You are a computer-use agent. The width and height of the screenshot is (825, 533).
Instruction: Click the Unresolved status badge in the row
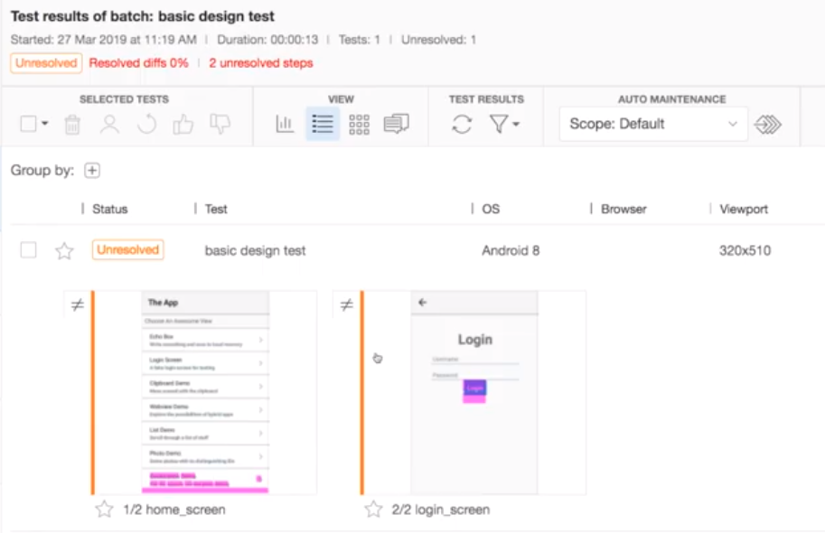[127, 250]
